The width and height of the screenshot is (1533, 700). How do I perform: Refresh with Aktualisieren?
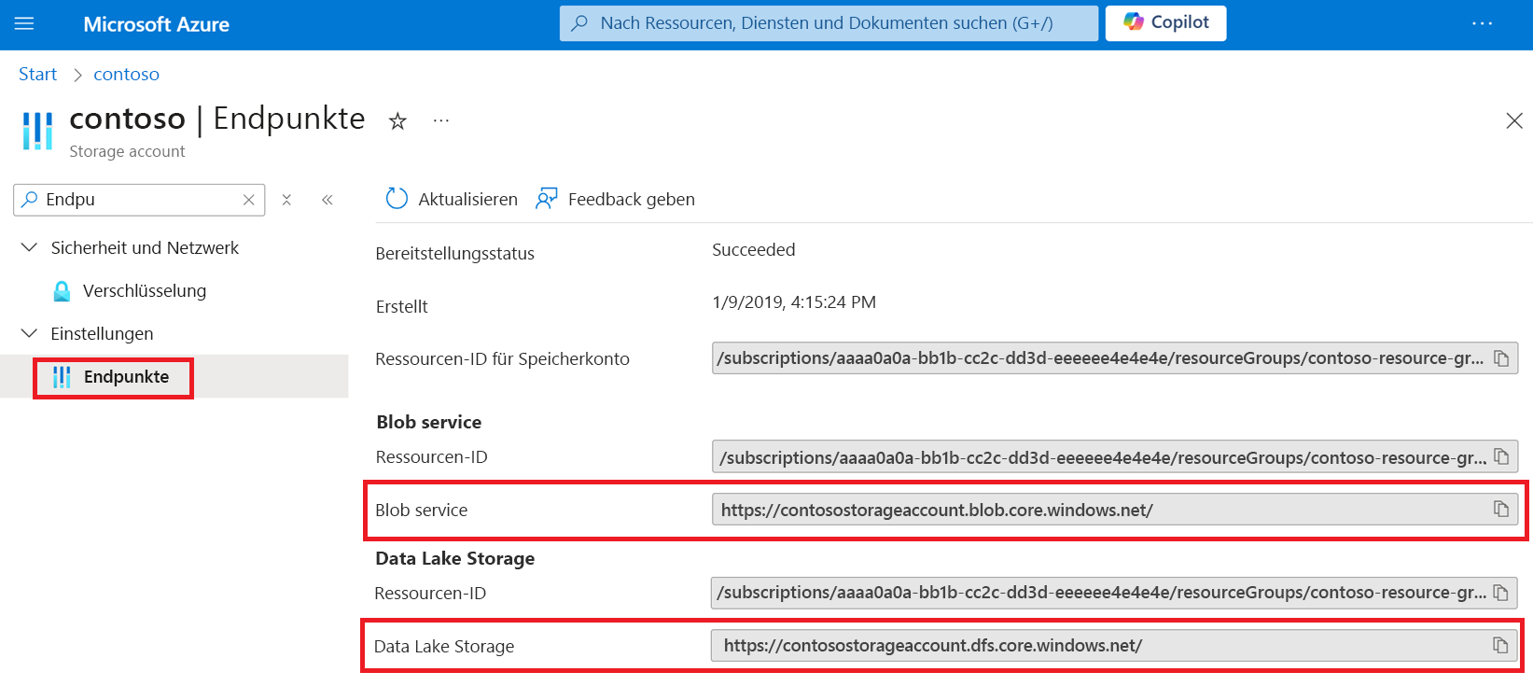click(452, 199)
